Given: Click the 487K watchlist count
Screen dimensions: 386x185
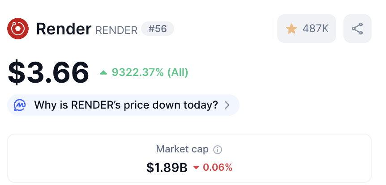Looking at the screenshot, I should pos(316,29).
